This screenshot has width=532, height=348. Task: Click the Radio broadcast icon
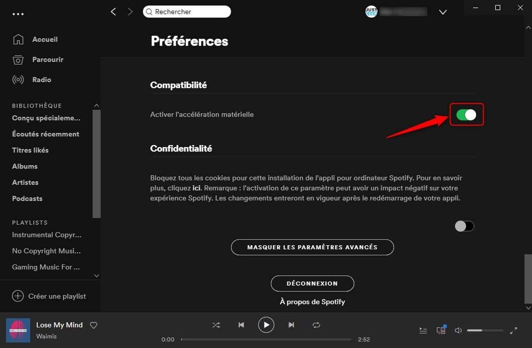tap(18, 80)
